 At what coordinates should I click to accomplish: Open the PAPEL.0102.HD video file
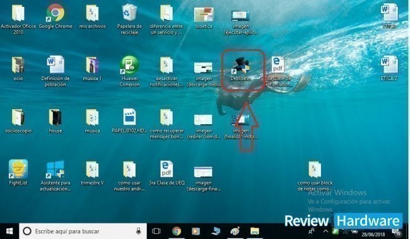tap(129, 120)
